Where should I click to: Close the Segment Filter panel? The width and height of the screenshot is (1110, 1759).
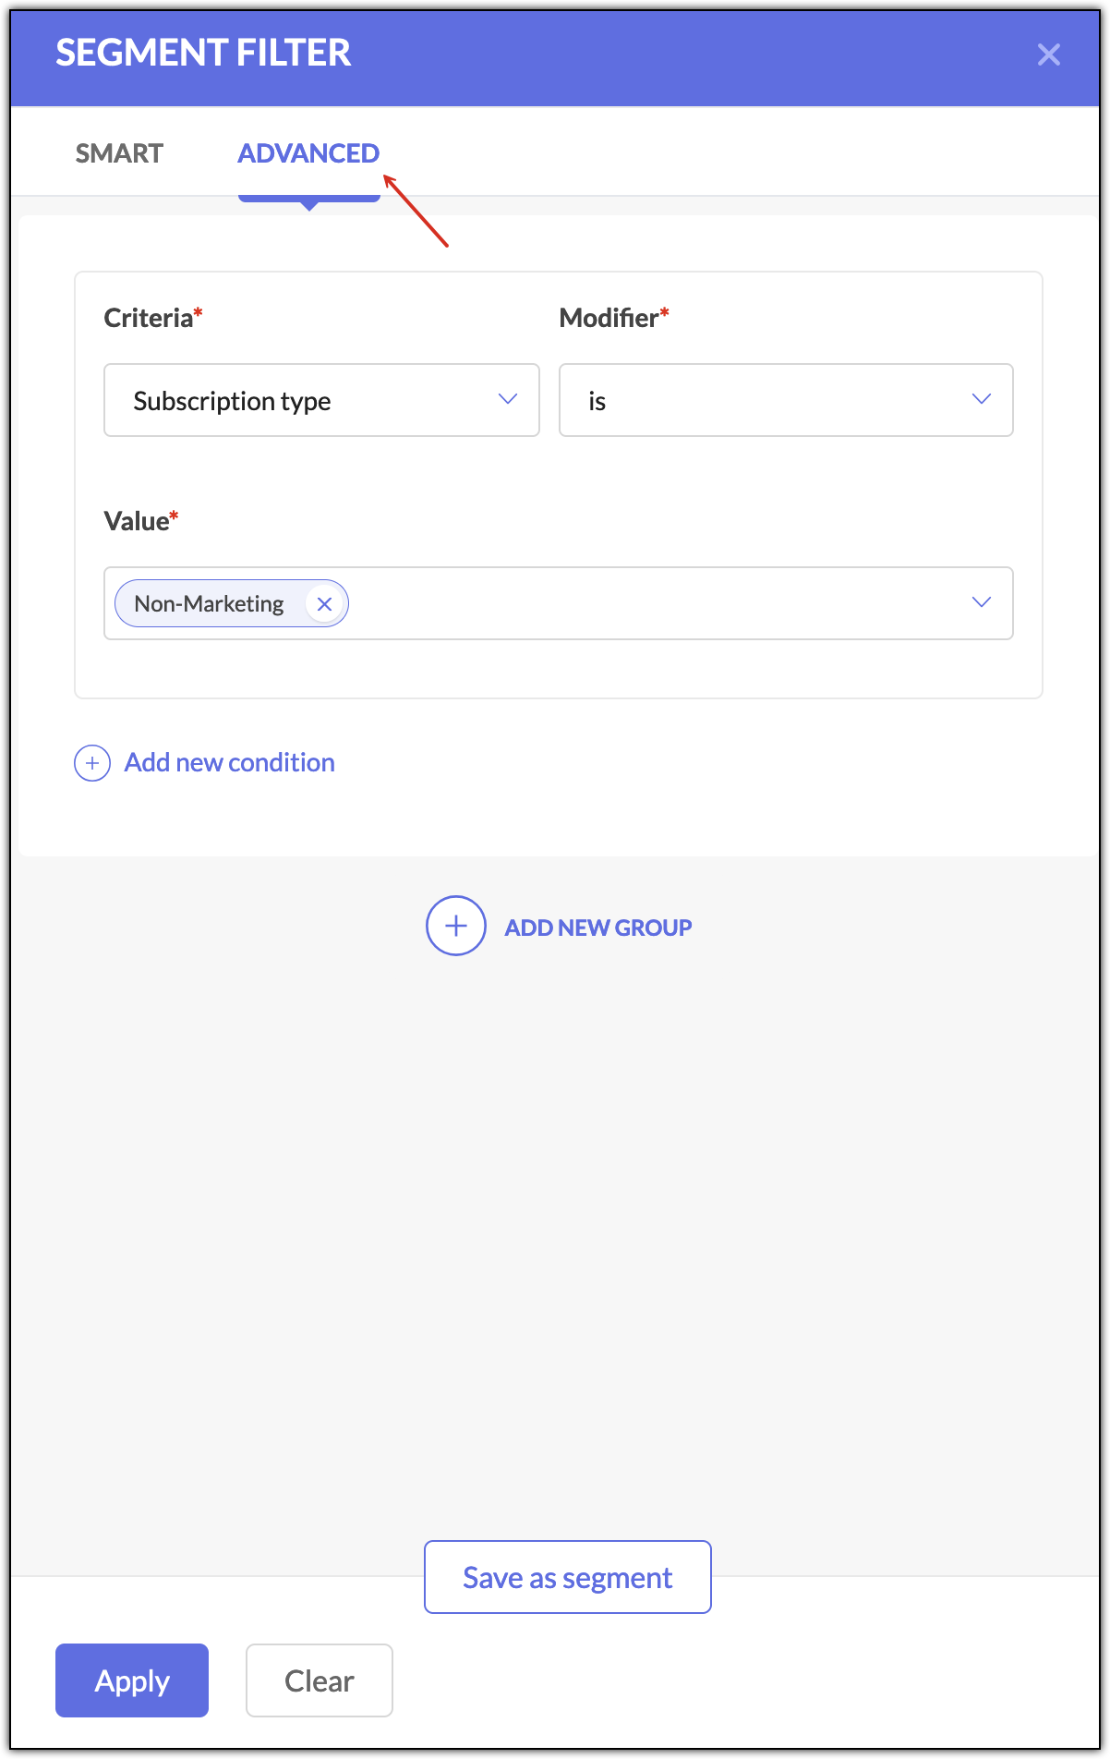[x=1048, y=55]
